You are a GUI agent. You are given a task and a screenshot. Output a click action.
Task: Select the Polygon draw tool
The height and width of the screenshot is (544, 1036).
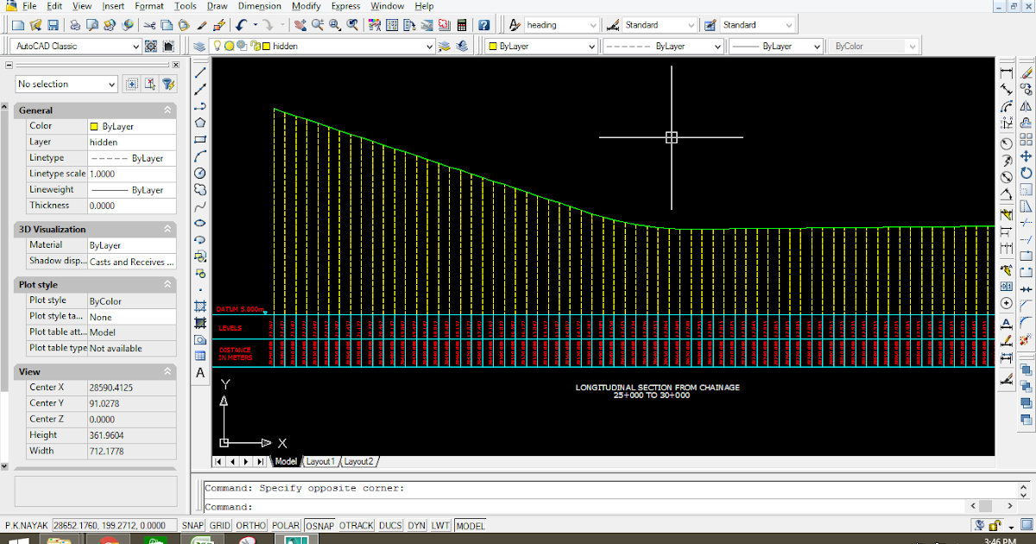200,123
